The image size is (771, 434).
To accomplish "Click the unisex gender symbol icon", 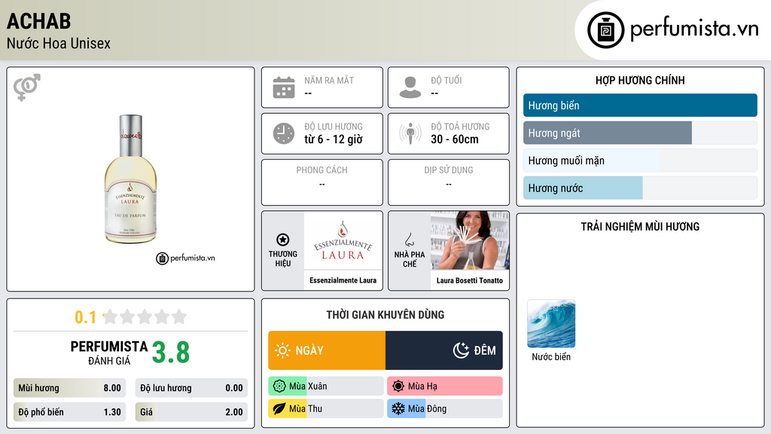I will [27, 87].
